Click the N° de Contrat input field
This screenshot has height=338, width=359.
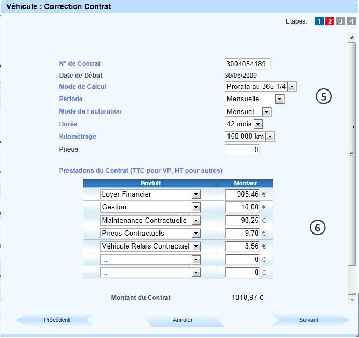pyautogui.click(x=247, y=64)
